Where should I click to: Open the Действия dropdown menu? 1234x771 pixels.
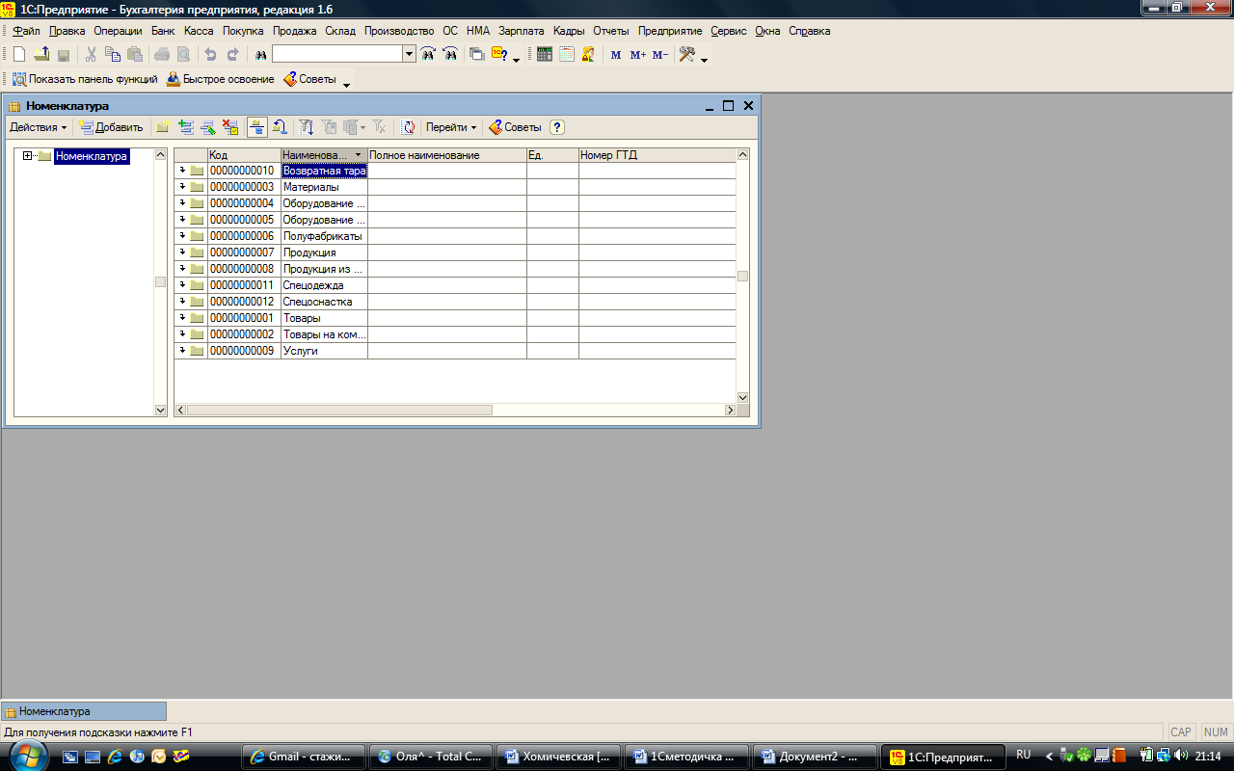click(x=39, y=127)
